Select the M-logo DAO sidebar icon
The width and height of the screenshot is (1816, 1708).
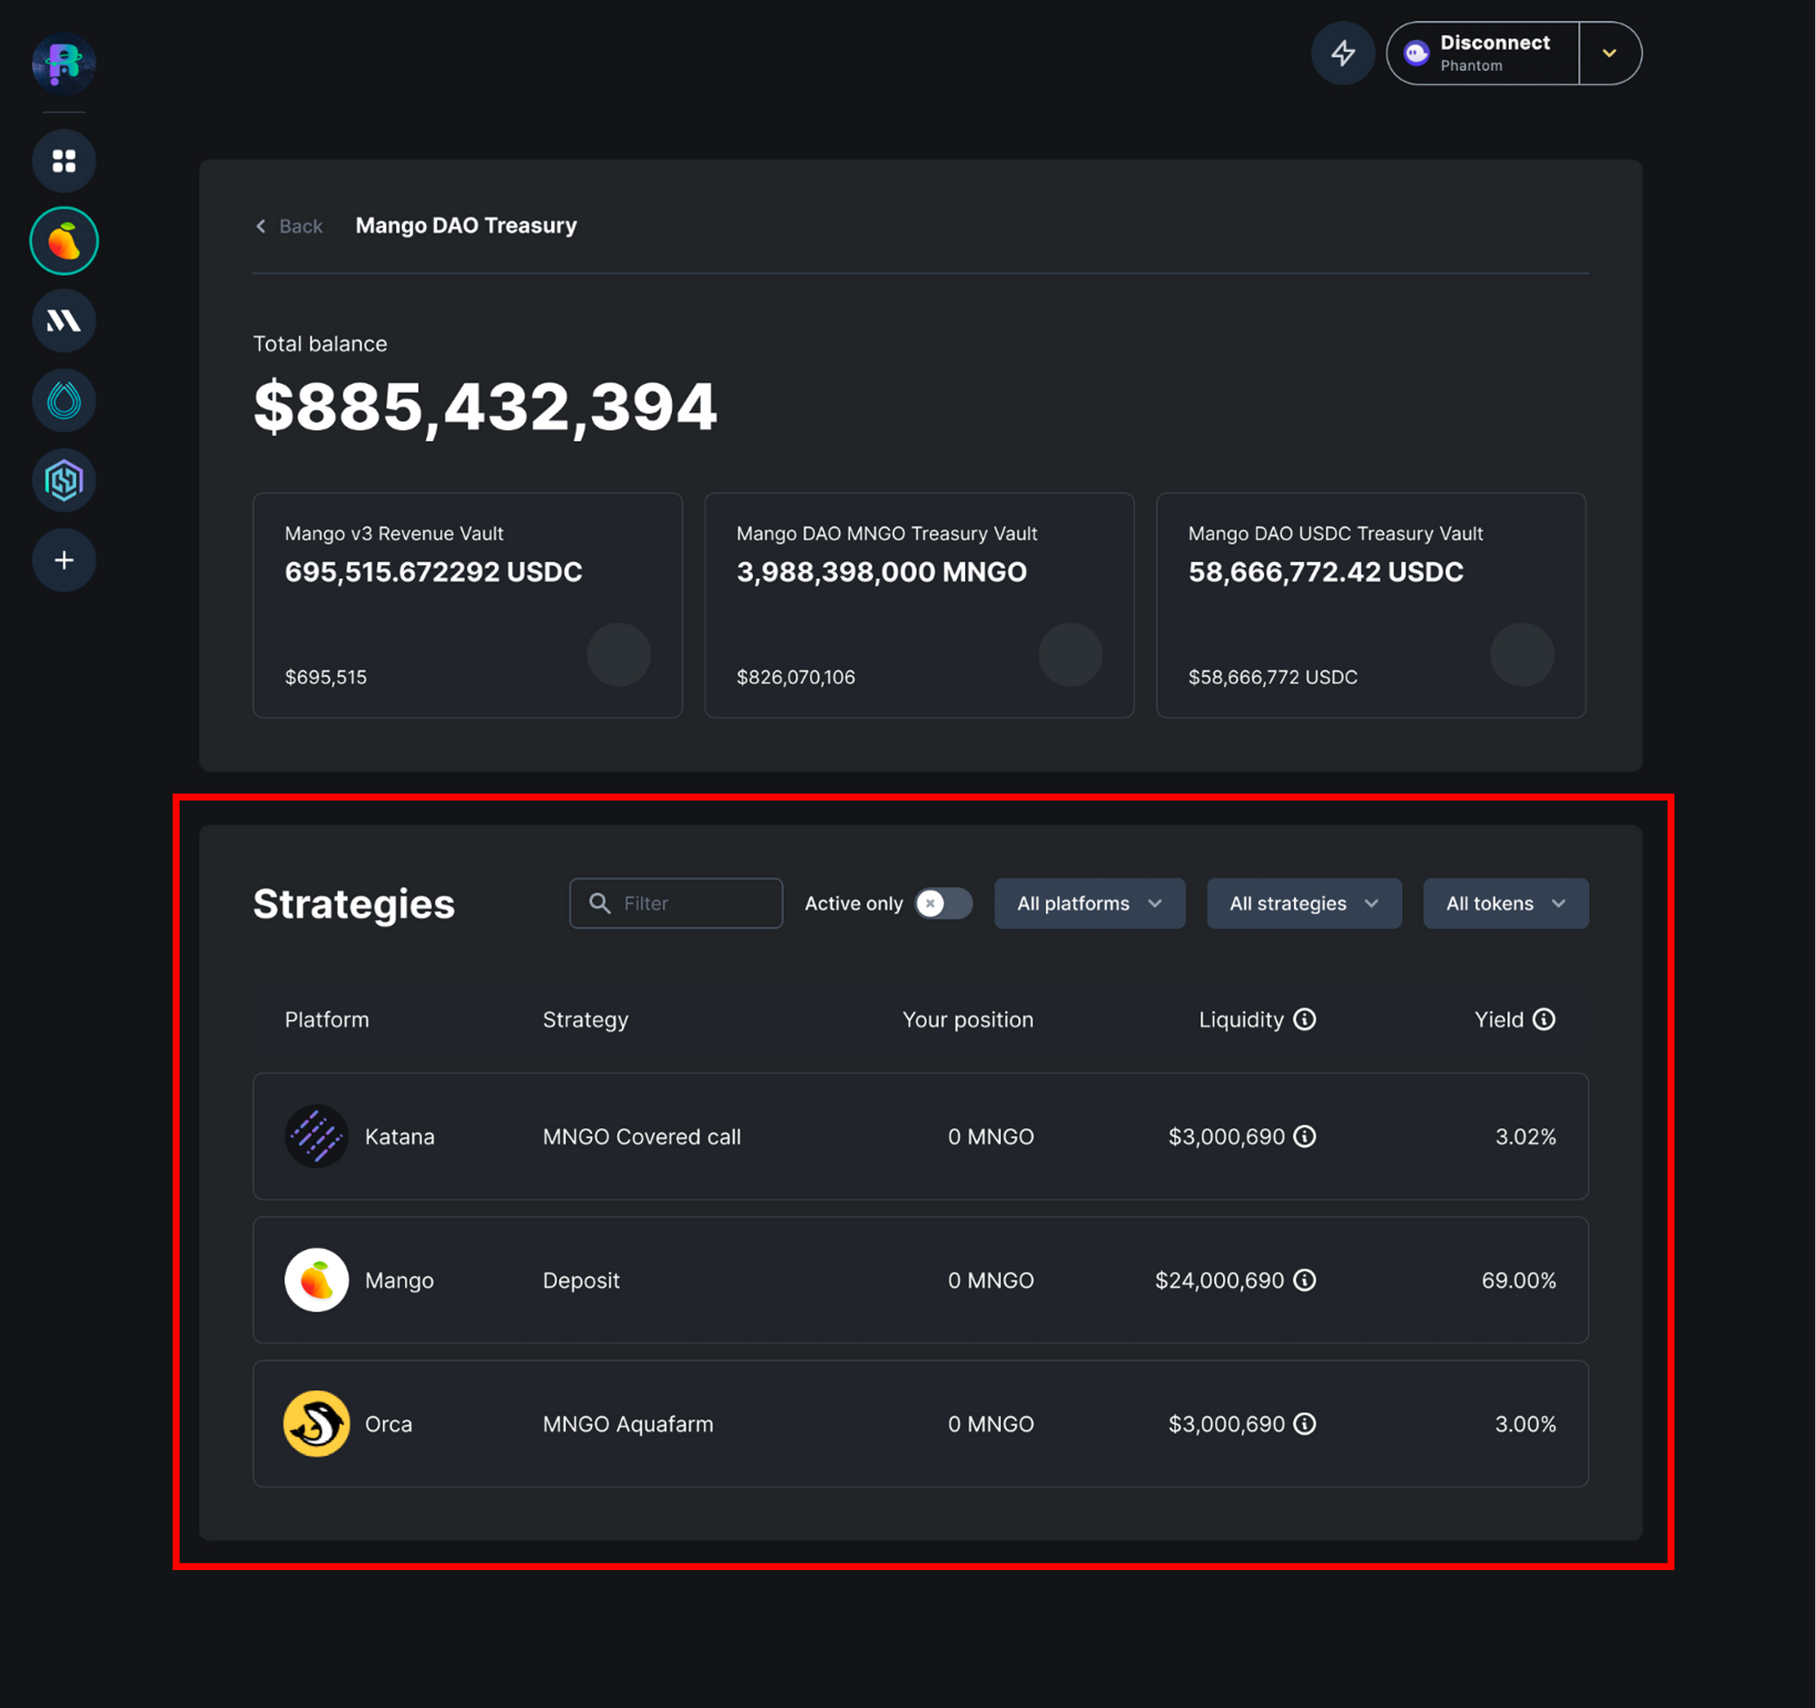click(64, 320)
